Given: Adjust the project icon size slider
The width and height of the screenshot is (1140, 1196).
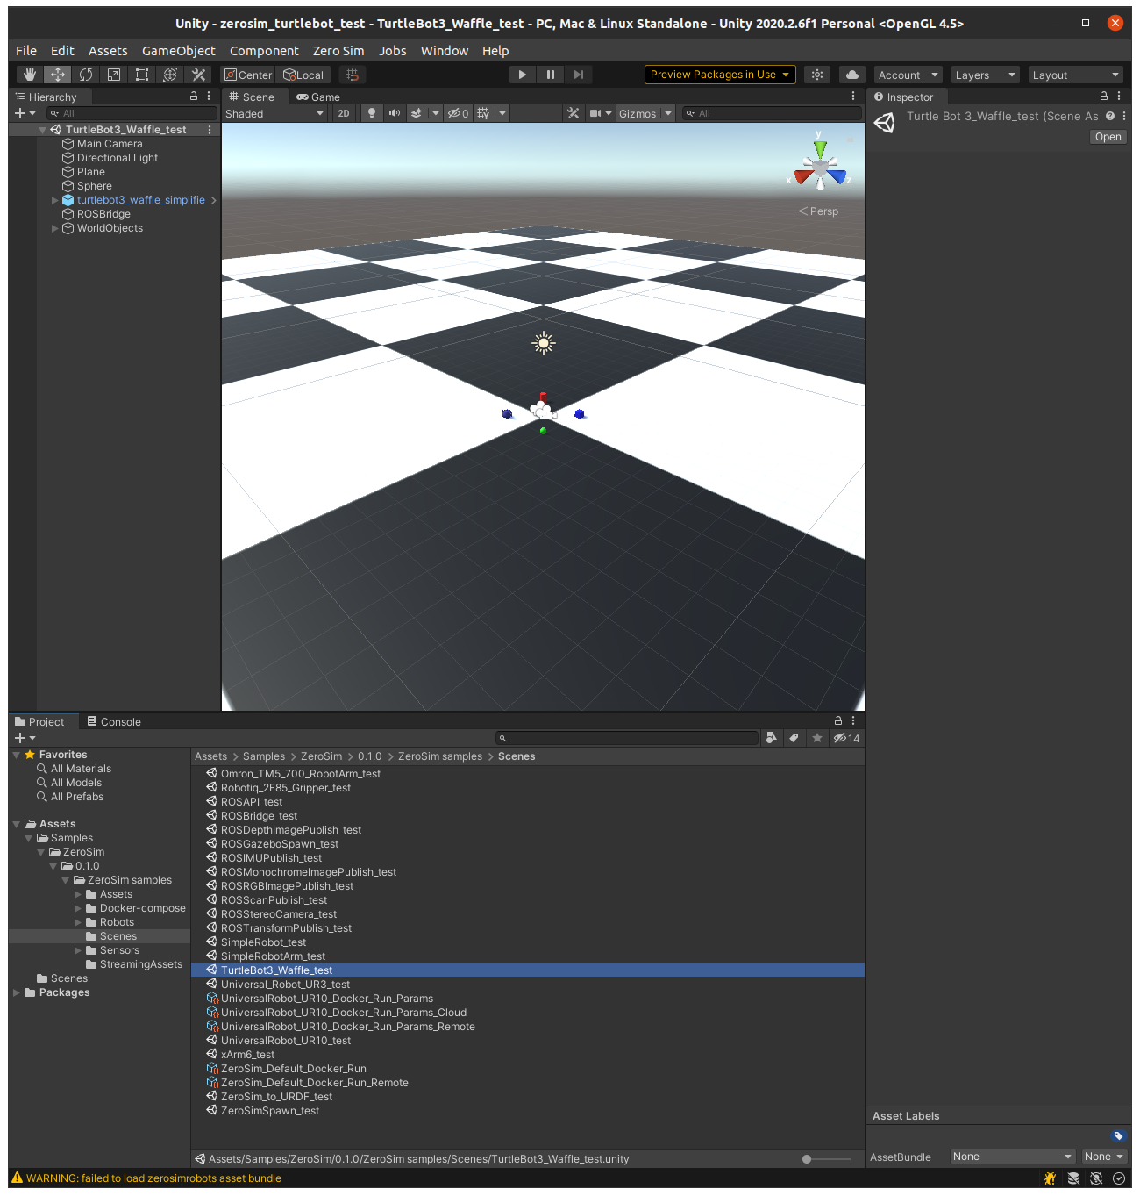Looking at the screenshot, I should click(807, 1159).
